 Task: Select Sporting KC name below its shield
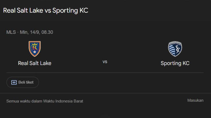point(175,63)
